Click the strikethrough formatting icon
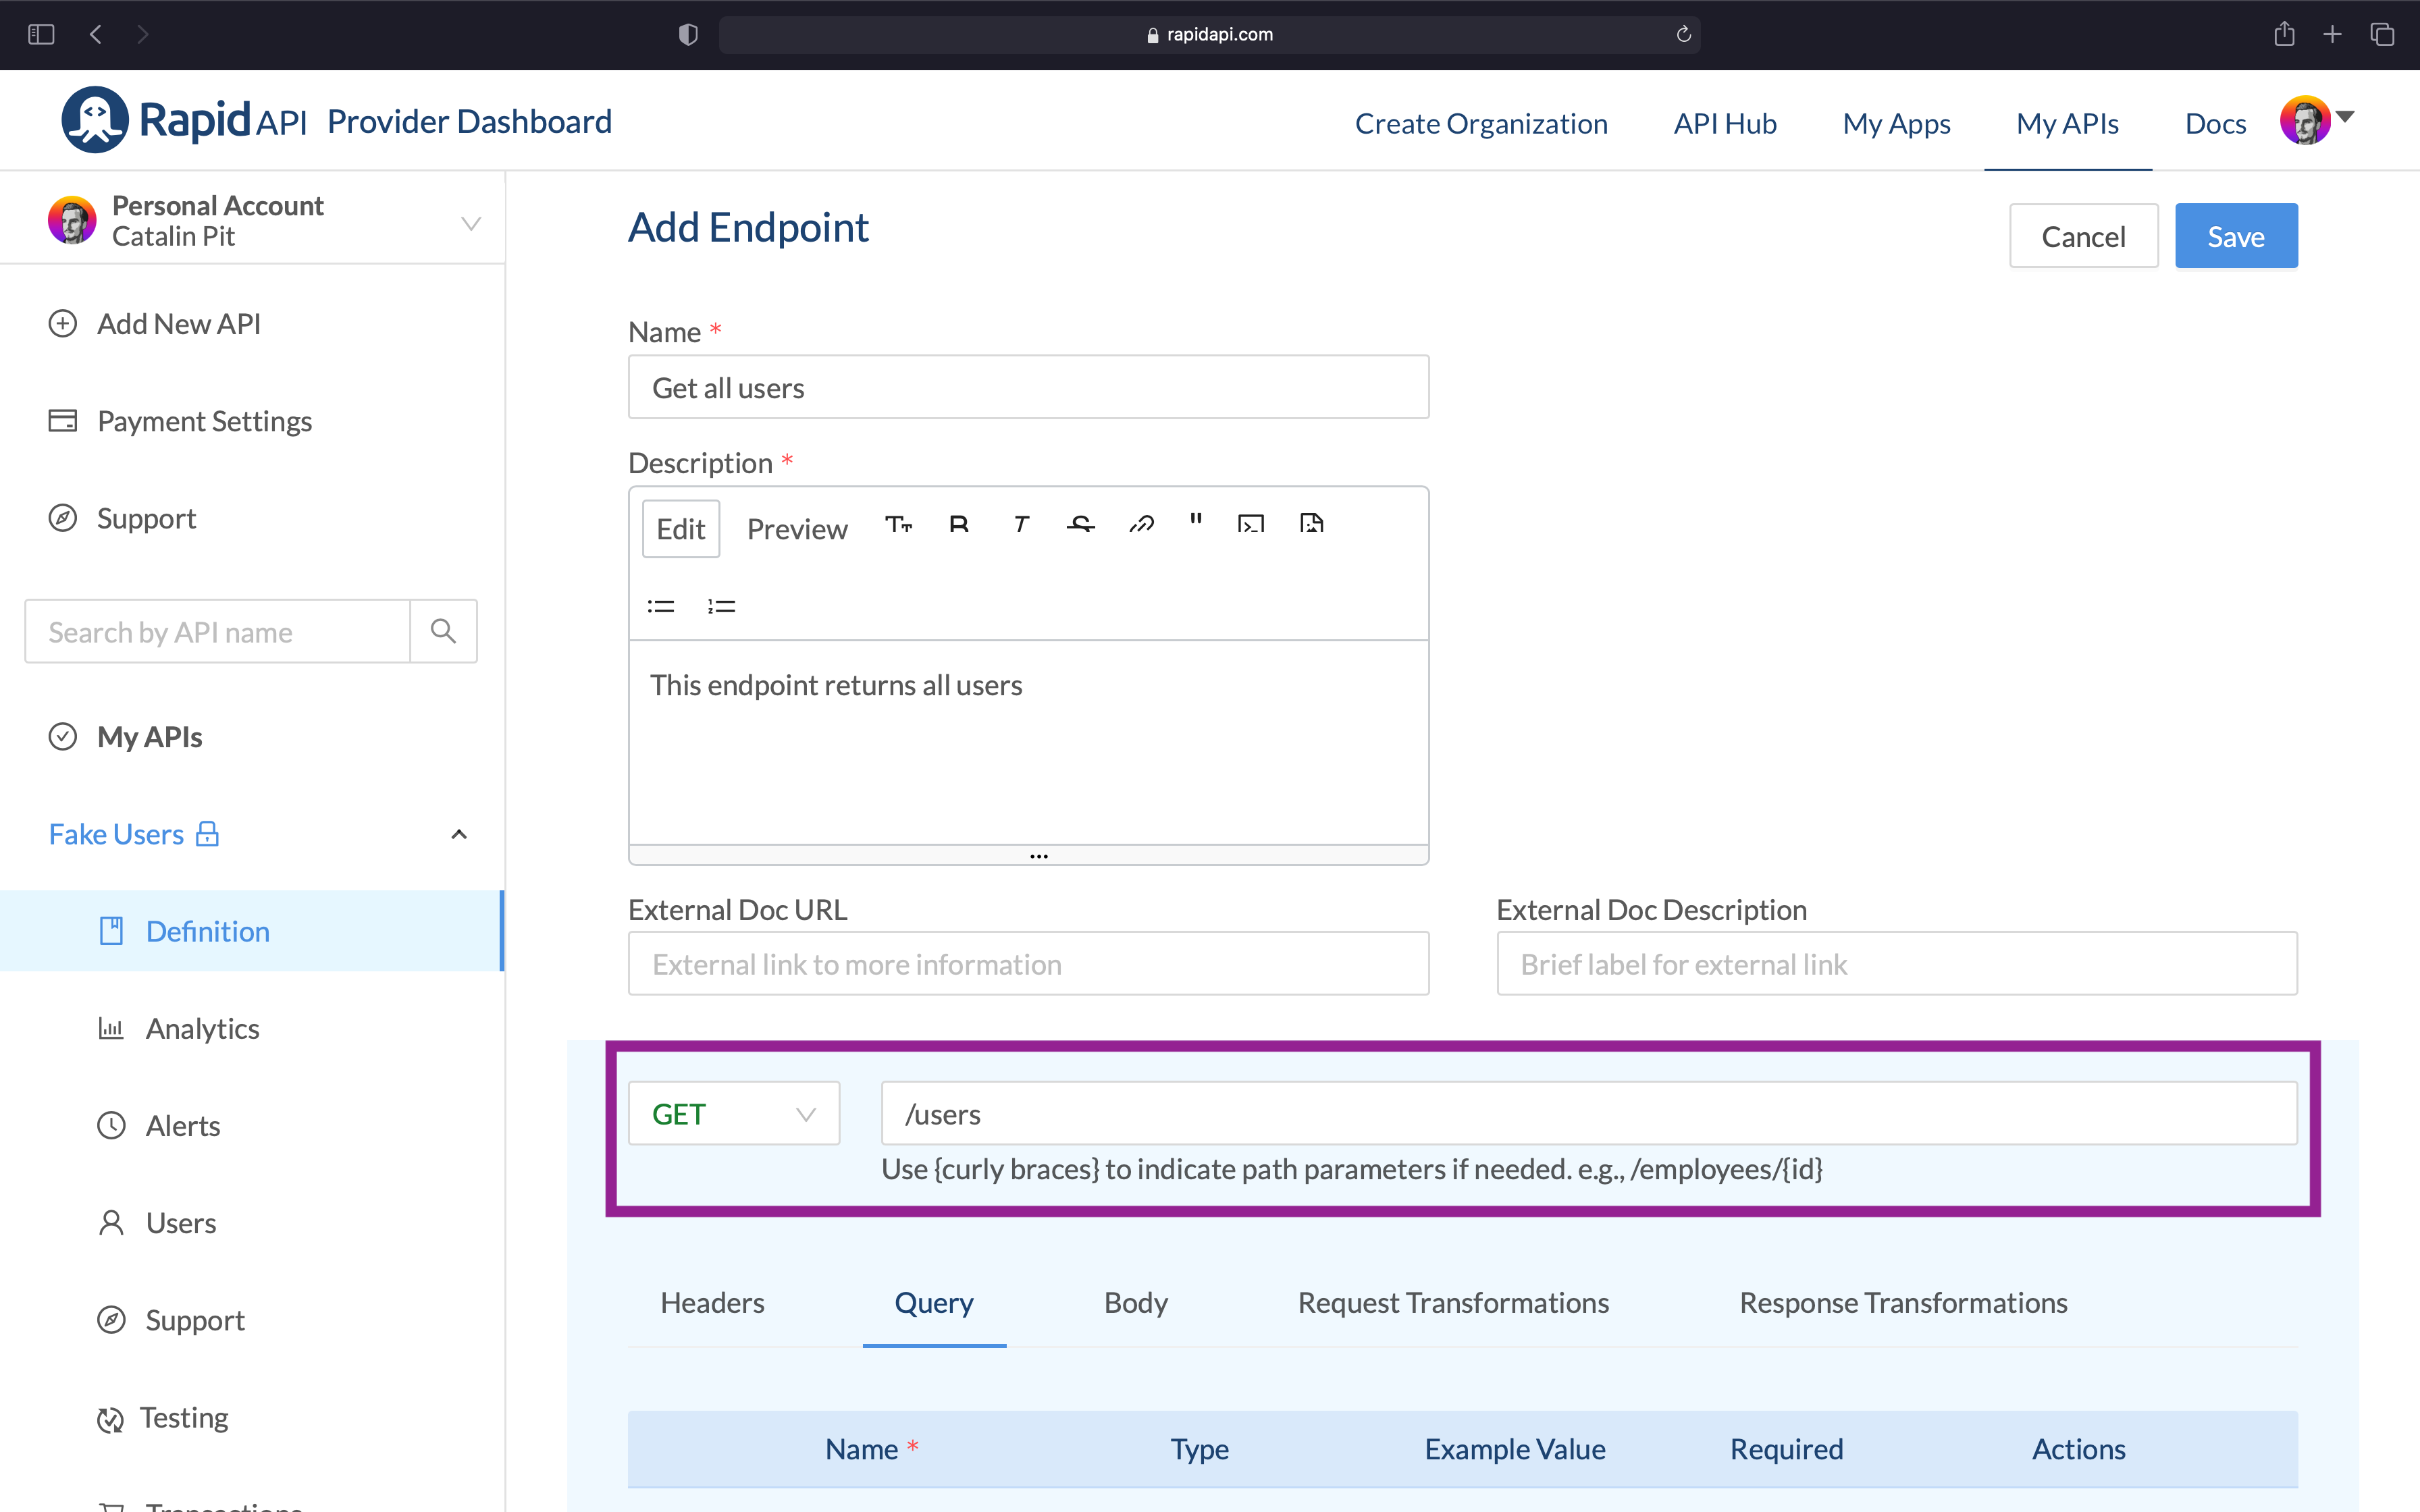 tap(1078, 526)
